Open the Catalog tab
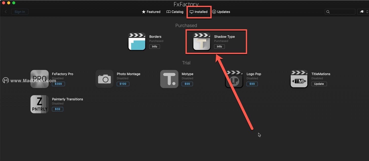The height and width of the screenshot is (161, 369). [175, 12]
